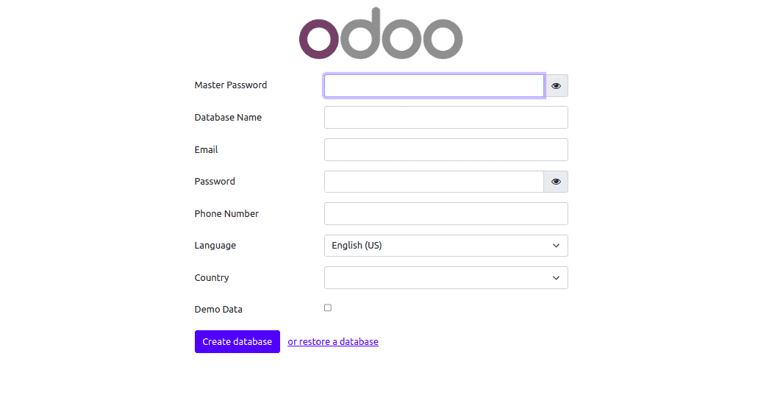This screenshot has width=769, height=406.
Task: Click the "Master Password" text label
Action: [x=231, y=85]
